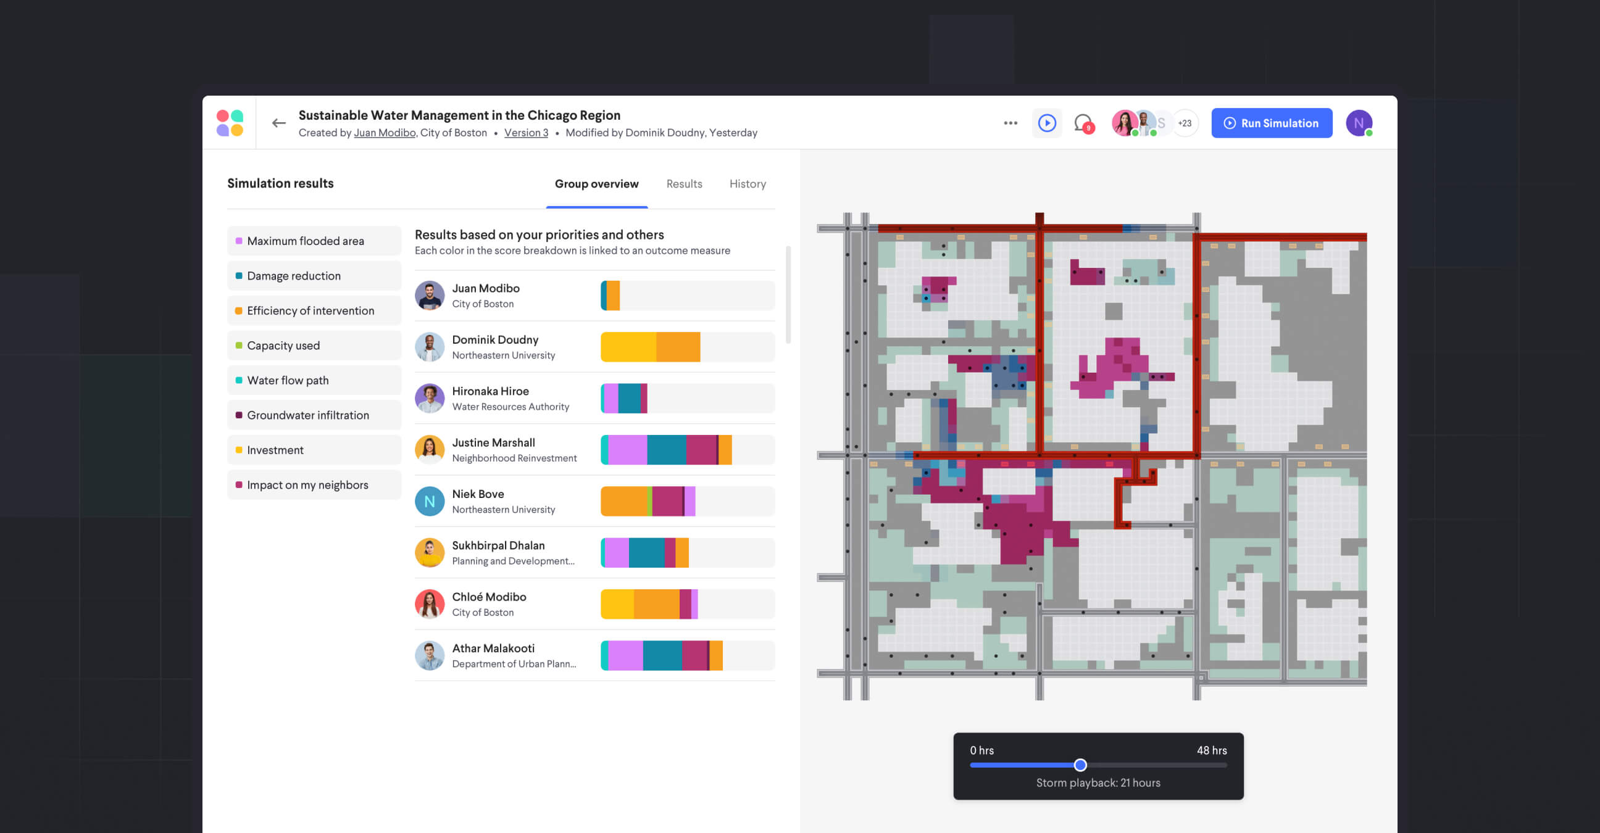
Task: Switch to the History tab
Action: pos(747,184)
